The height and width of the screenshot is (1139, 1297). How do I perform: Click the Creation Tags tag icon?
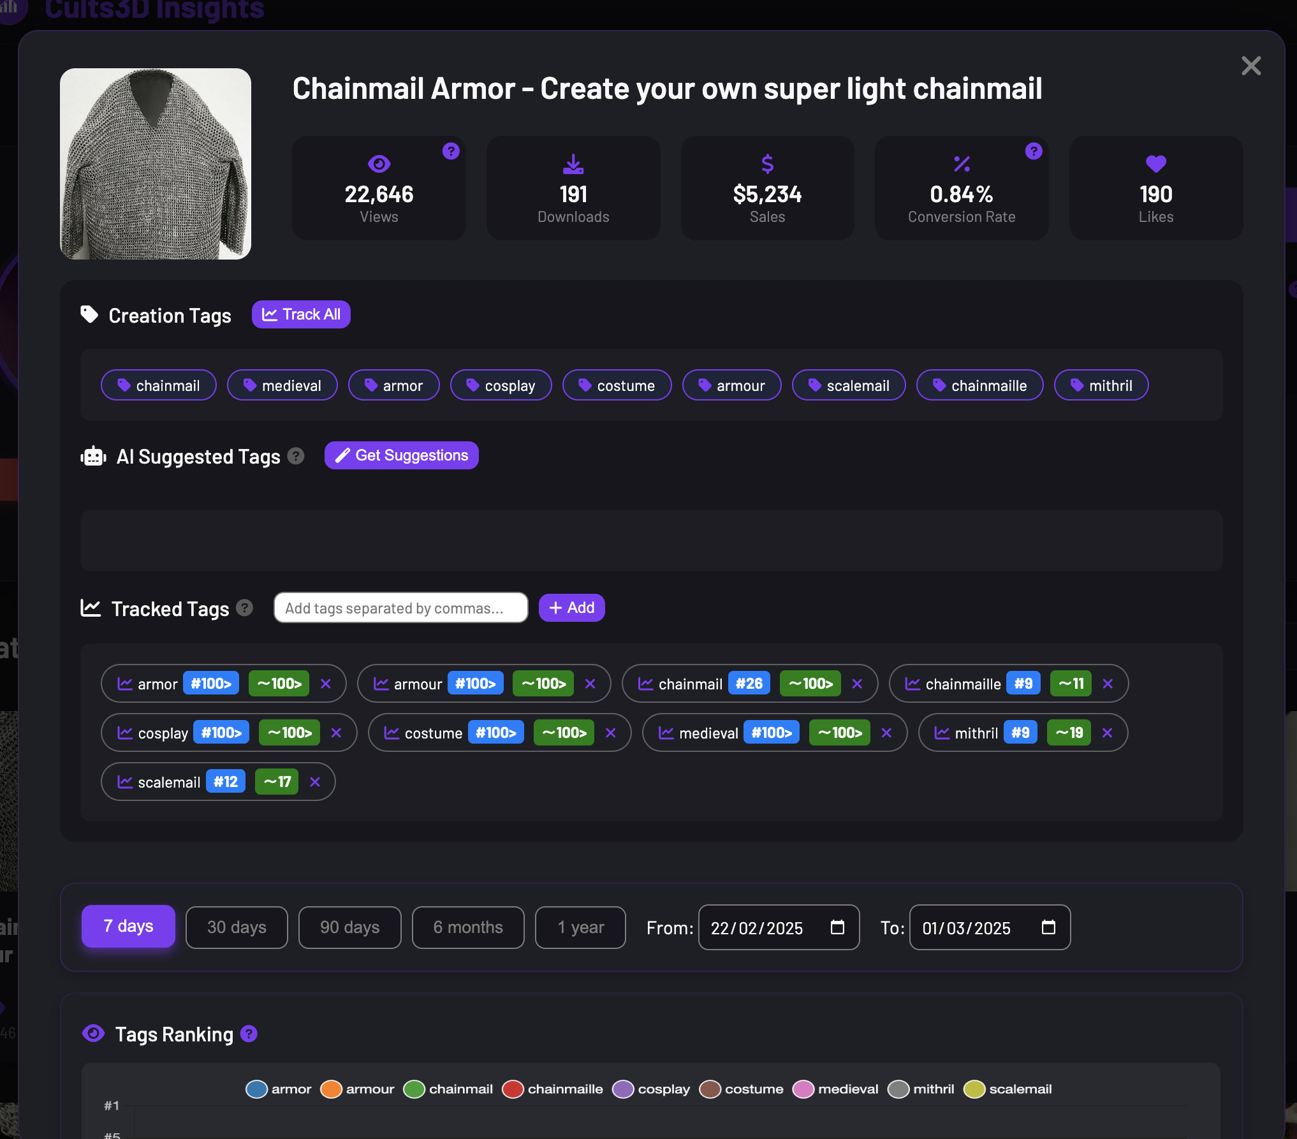[x=89, y=314]
